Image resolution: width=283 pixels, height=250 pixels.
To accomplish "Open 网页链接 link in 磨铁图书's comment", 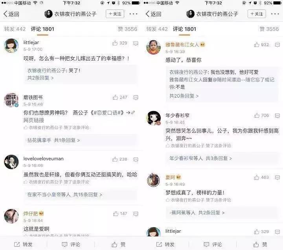I will 34,120.
